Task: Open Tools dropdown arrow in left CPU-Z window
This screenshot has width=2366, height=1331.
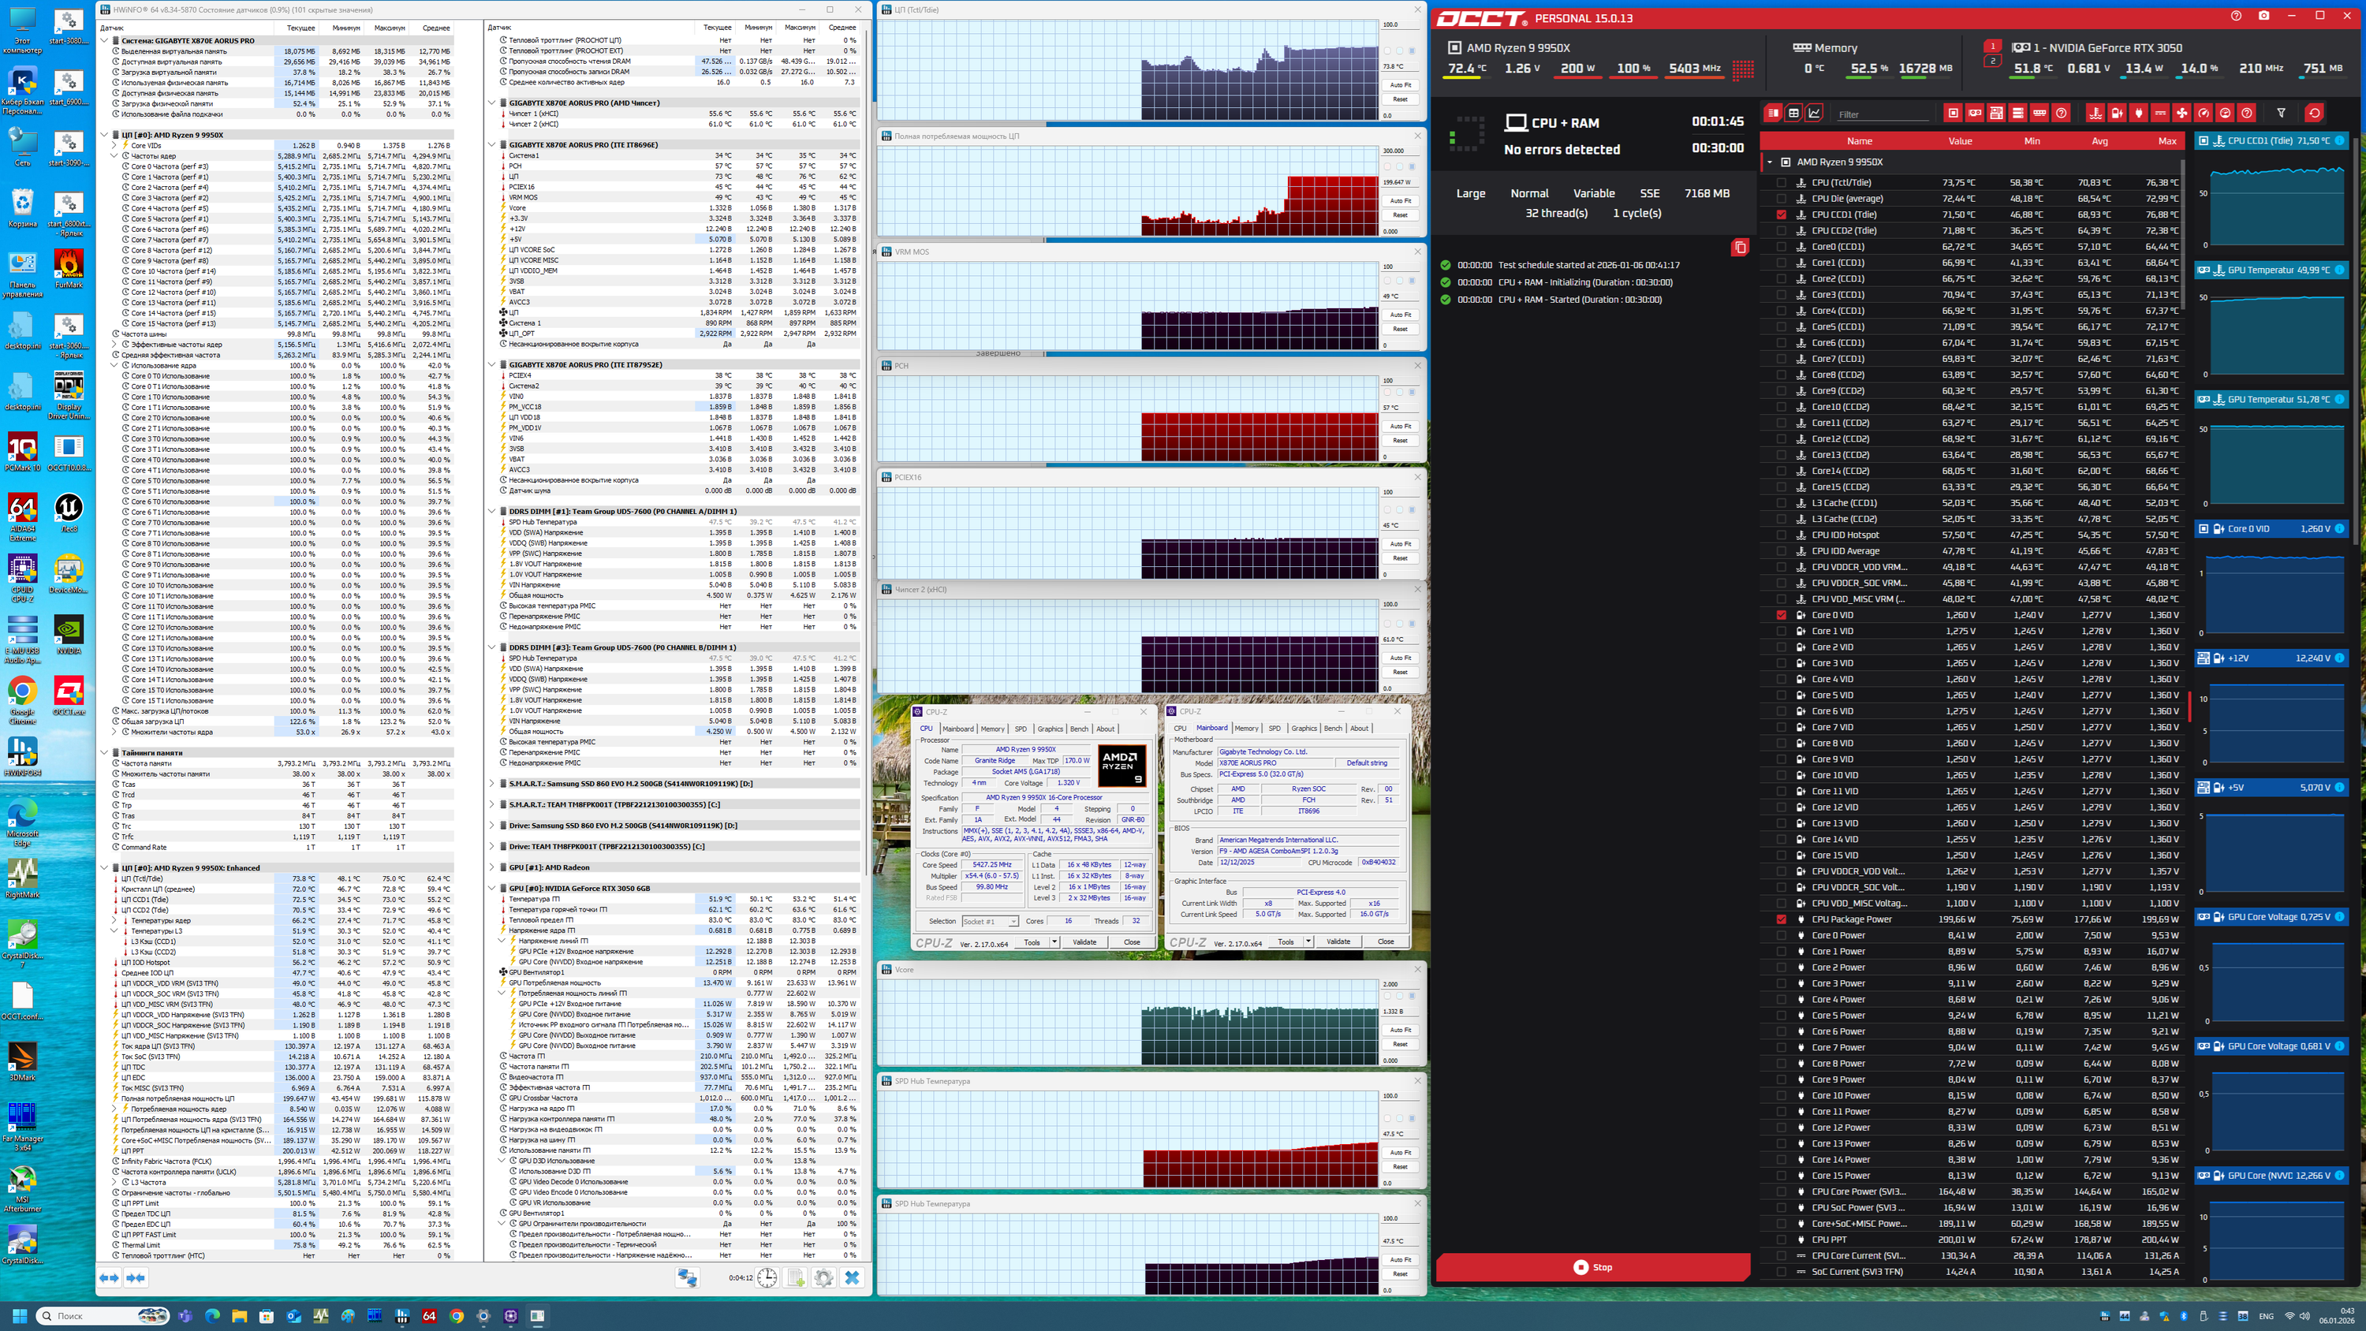Action: tap(1054, 941)
